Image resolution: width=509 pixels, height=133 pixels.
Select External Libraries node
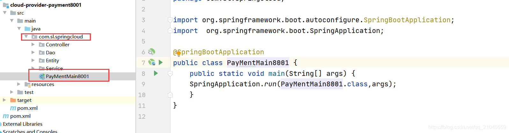pyautogui.click(x=23, y=124)
